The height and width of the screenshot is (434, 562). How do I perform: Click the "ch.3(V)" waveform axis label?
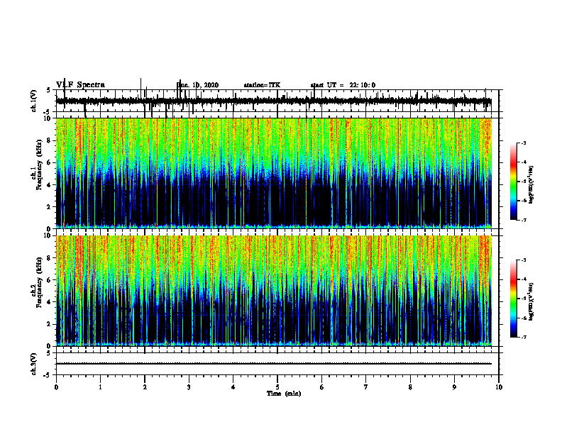click(x=34, y=364)
